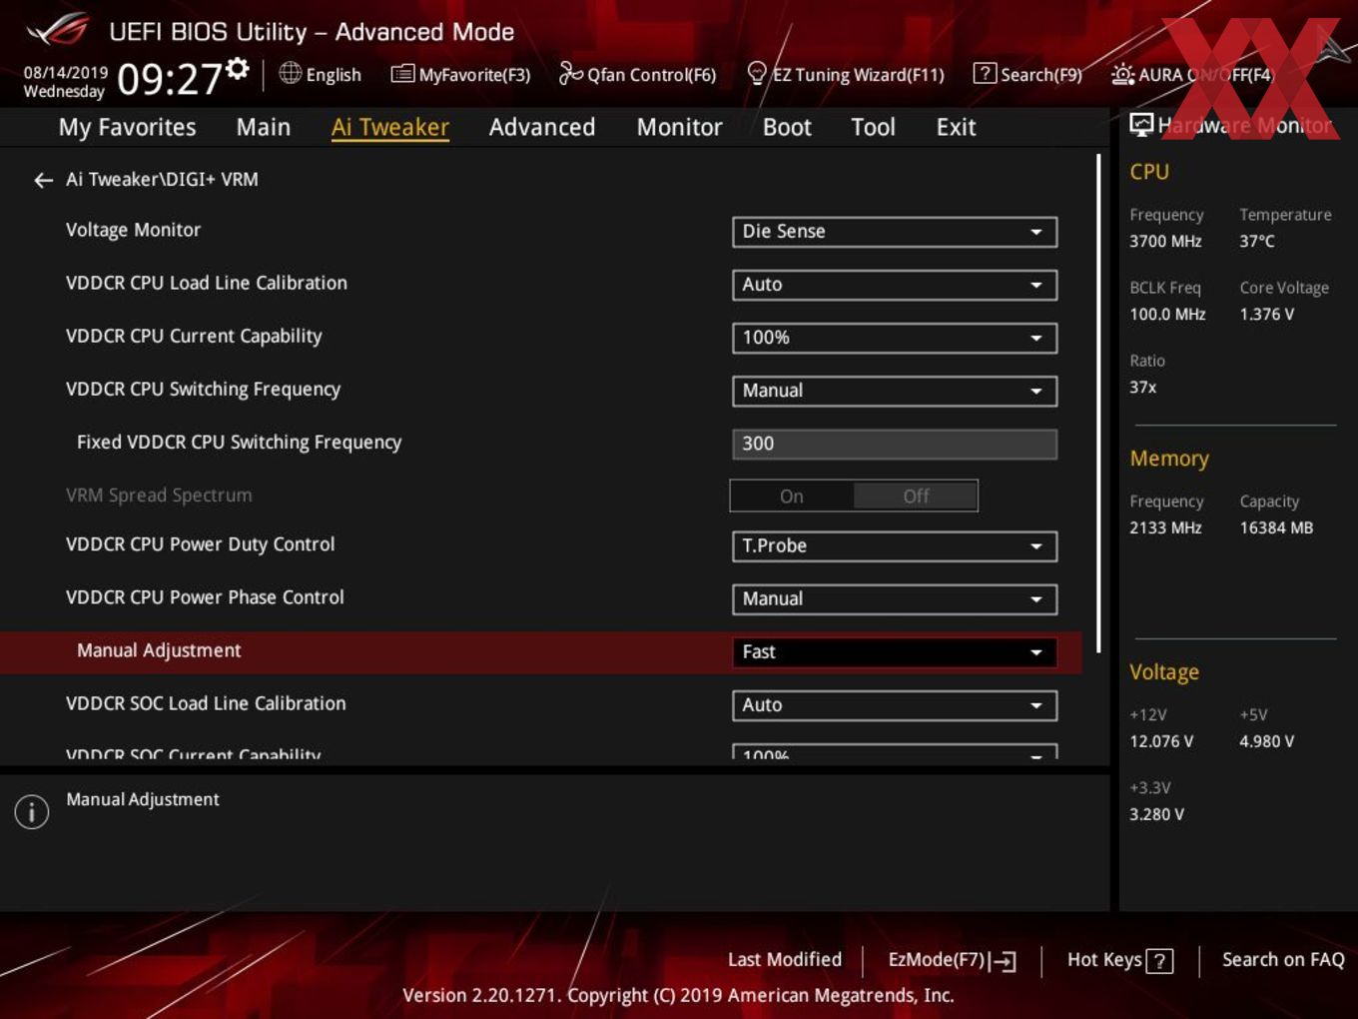Open VDDCR CPU Power Phase Control dropdown
The image size is (1358, 1019).
pyautogui.click(x=894, y=599)
